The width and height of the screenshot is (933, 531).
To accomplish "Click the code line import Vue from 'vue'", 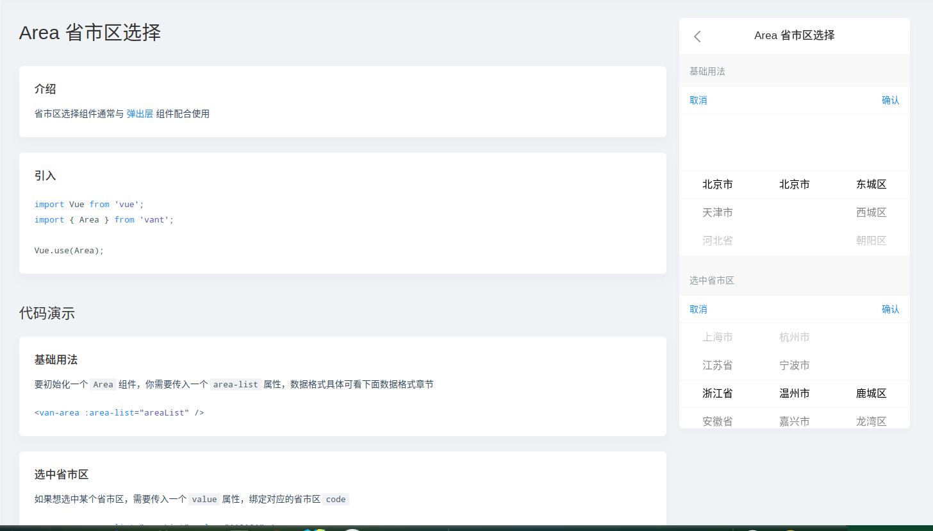I will [90, 205].
